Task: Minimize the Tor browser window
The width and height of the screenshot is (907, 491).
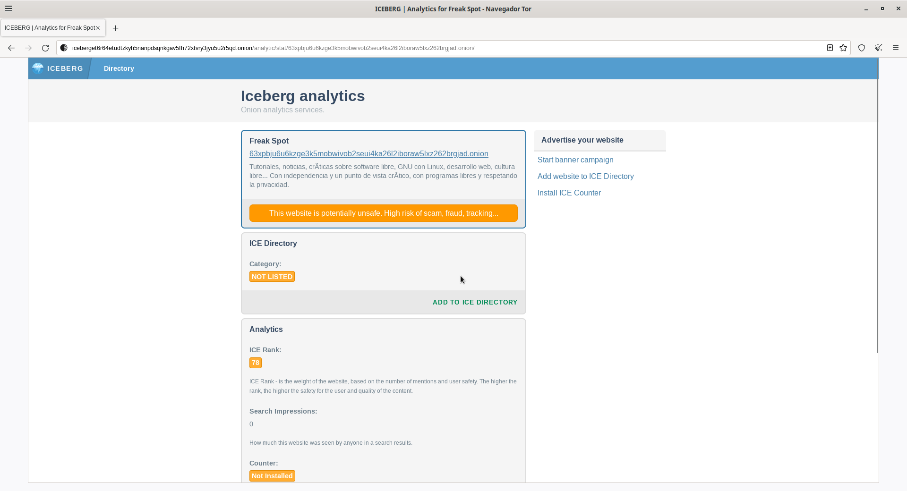Action: click(x=866, y=8)
